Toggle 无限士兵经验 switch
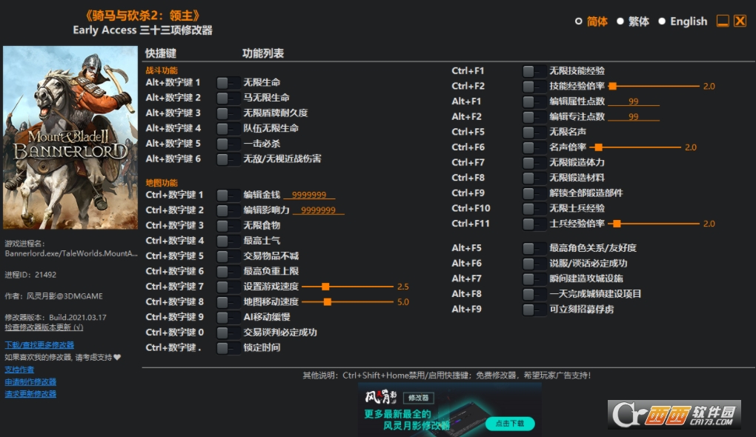Screen dimensions: 756x437 click(x=534, y=209)
